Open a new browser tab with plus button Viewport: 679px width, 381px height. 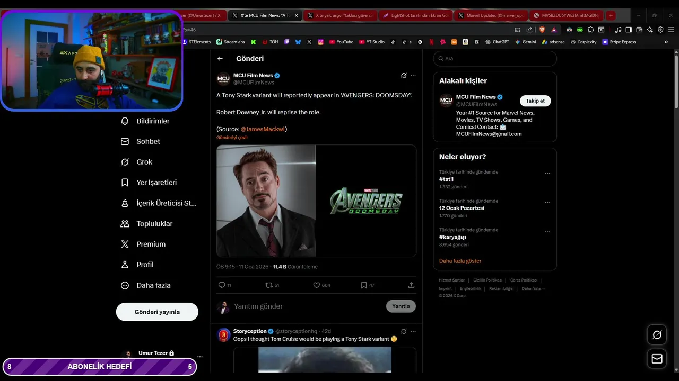[611, 15]
